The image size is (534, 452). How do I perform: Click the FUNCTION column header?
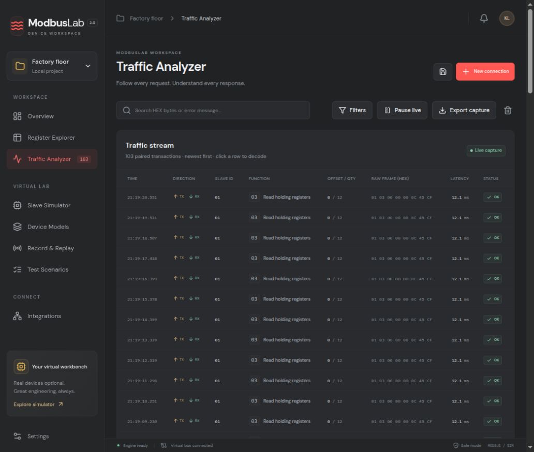[259, 179]
